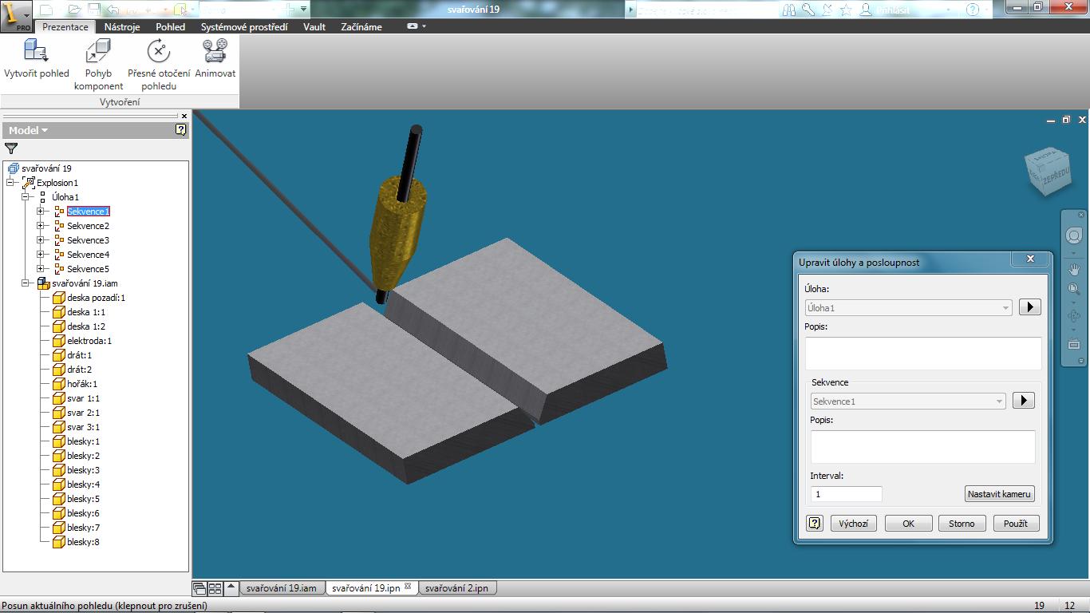Click the Vytvořit pohled tool

(x=36, y=60)
